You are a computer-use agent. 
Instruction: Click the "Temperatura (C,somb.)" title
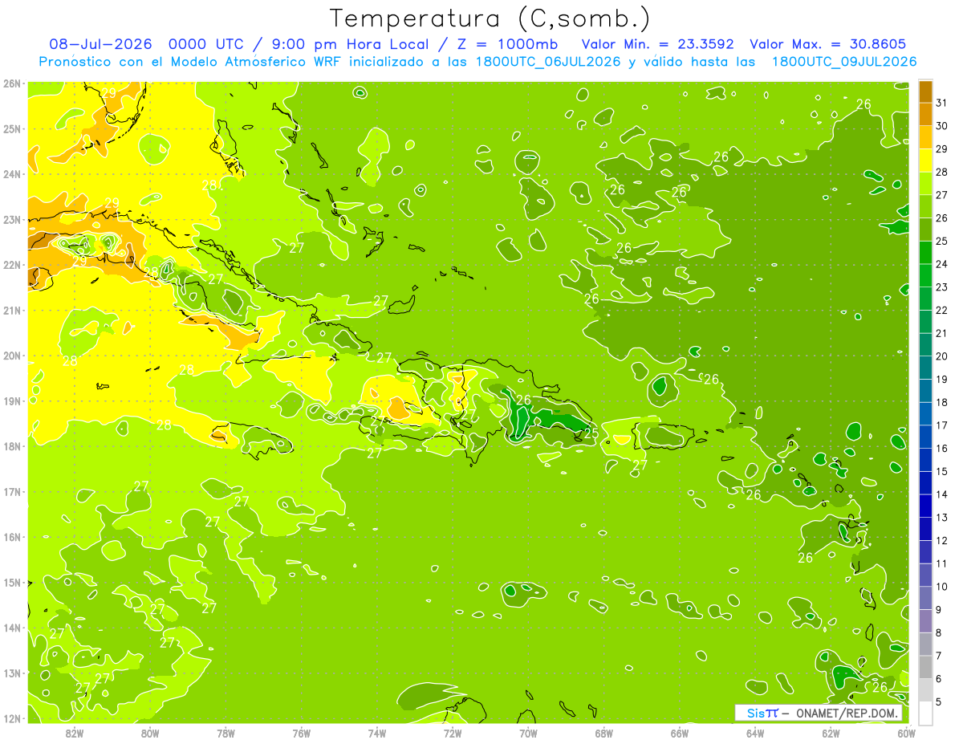490,18
